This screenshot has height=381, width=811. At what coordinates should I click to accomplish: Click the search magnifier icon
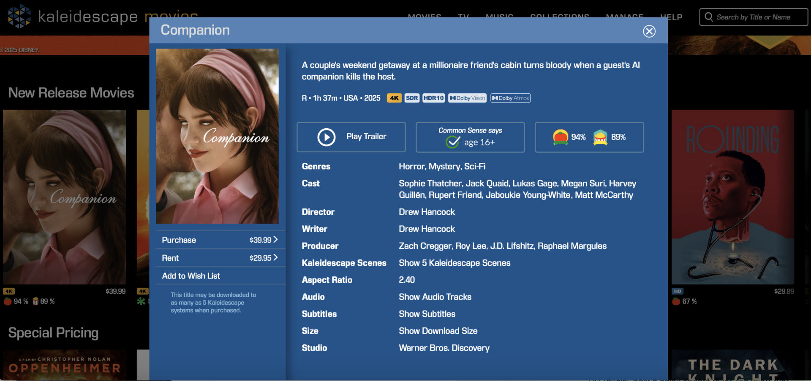709,17
